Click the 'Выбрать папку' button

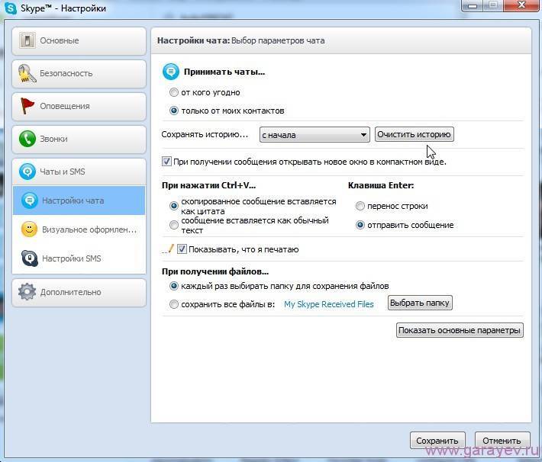pyautogui.click(x=420, y=303)
